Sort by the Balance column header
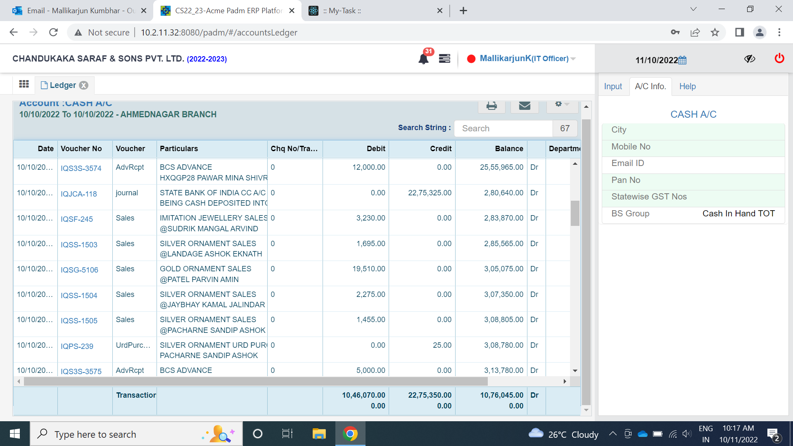 tap(491, 149)
